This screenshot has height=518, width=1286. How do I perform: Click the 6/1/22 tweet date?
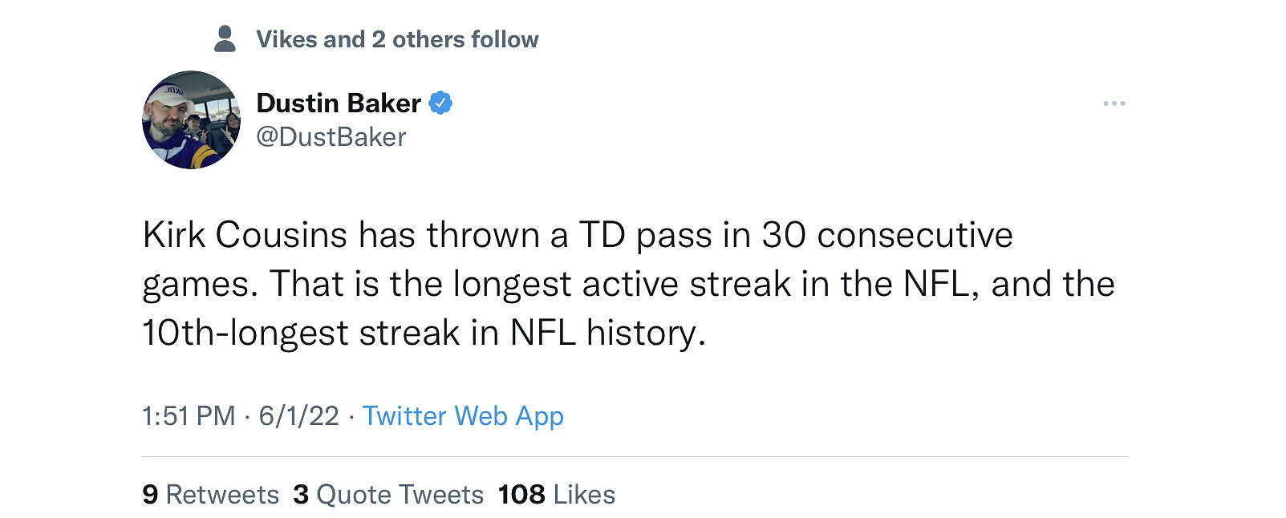(298, 415)
